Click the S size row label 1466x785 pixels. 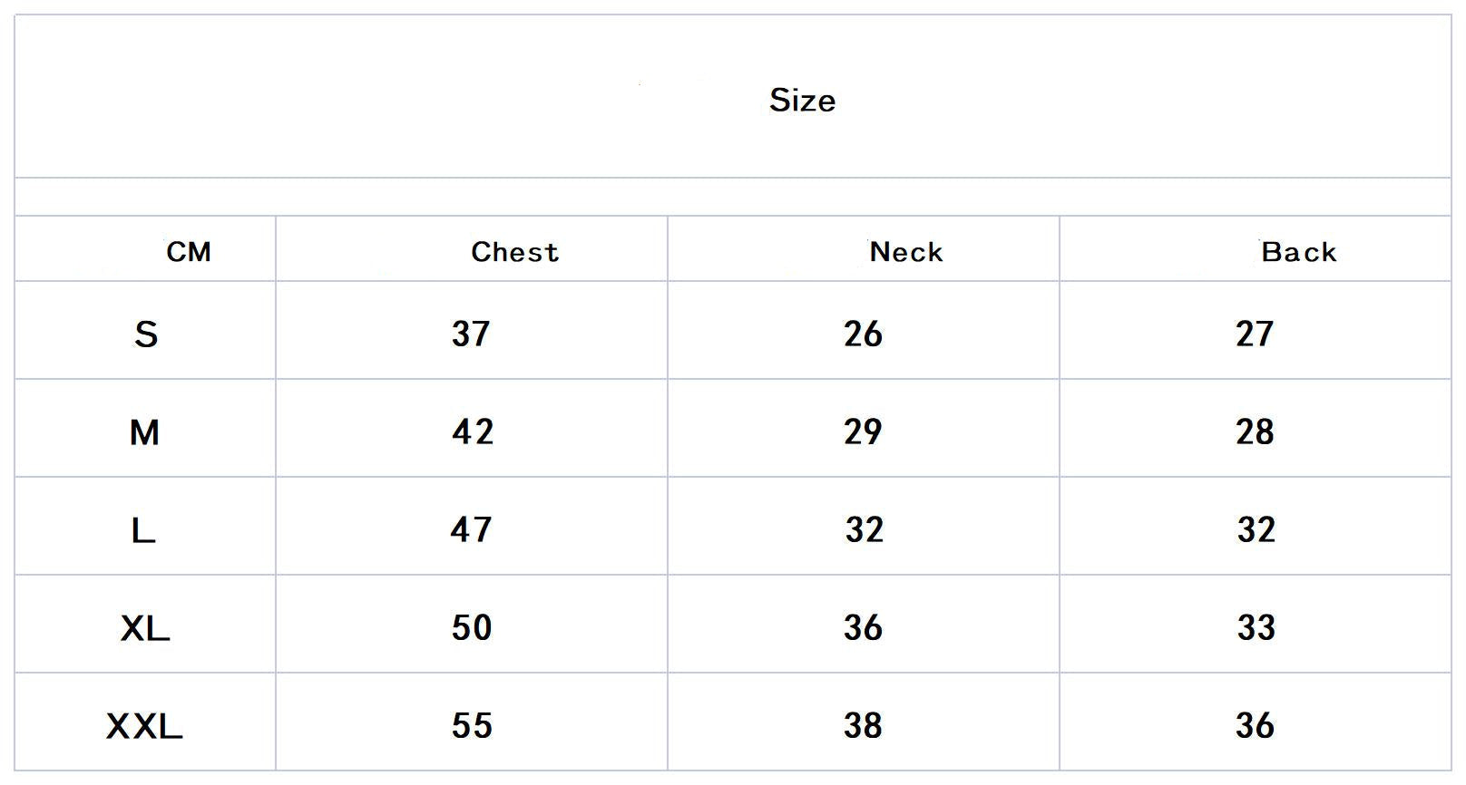[x=146, y=334]
